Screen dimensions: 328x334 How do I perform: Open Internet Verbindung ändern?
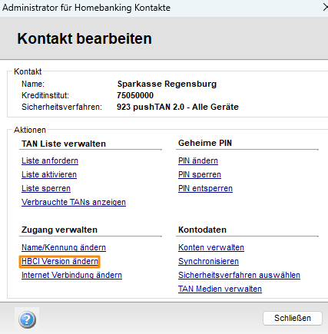[x=71, y=275]
